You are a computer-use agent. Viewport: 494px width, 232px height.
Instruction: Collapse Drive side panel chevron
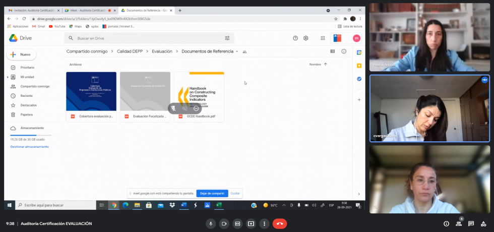pos(359,194)
